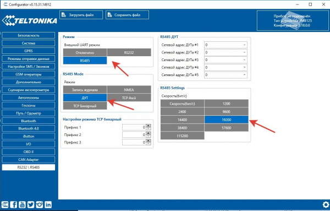Open Режимы отправки данных section
330x211 pixels.
(29, 59)
